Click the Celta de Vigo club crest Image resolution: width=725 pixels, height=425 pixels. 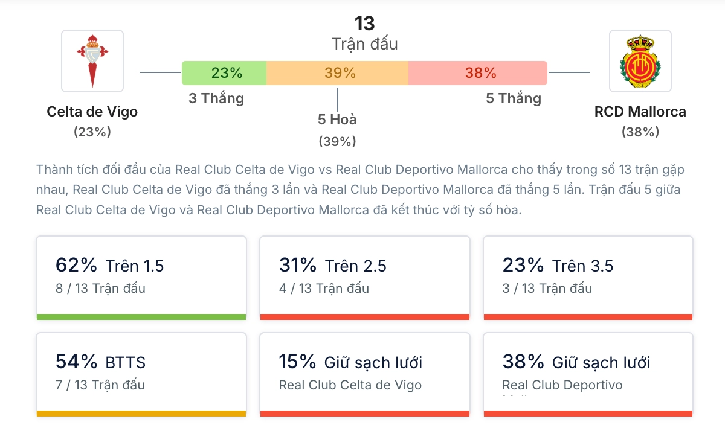[x=92, y=60]
